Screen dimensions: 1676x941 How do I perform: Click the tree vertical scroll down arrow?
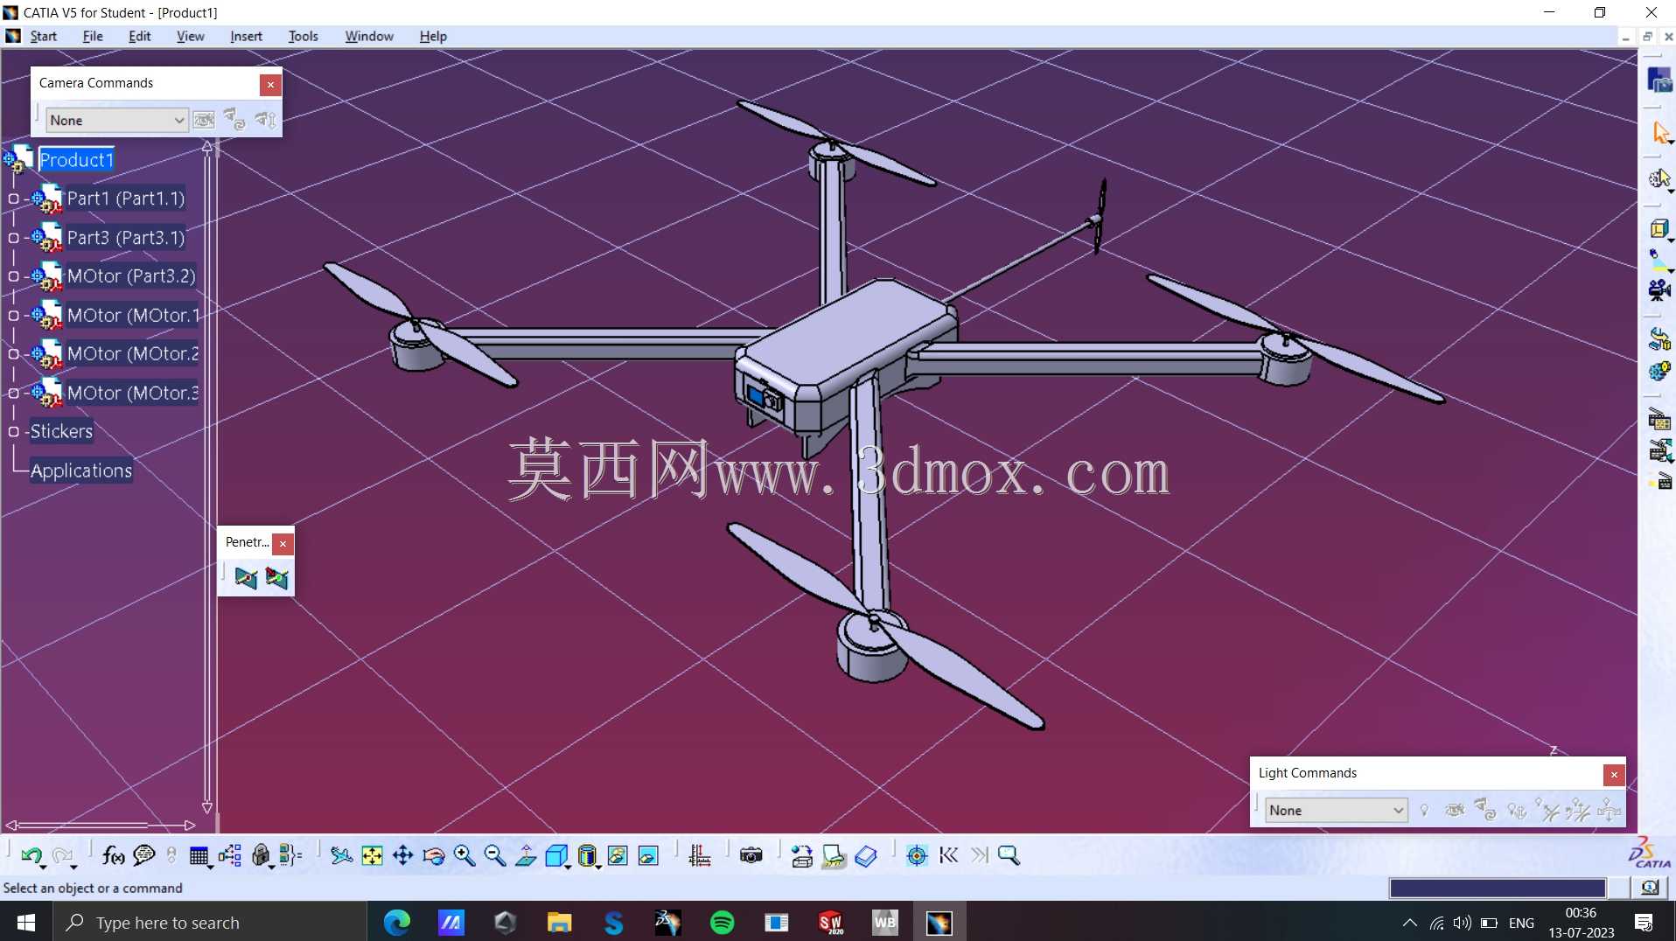[x=207, y=807]
